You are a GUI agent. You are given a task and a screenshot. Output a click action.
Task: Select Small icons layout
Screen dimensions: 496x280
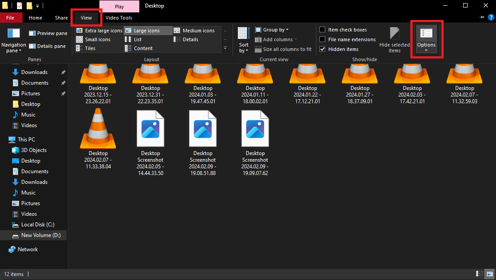pyautogui.click(x=93, y=39)
